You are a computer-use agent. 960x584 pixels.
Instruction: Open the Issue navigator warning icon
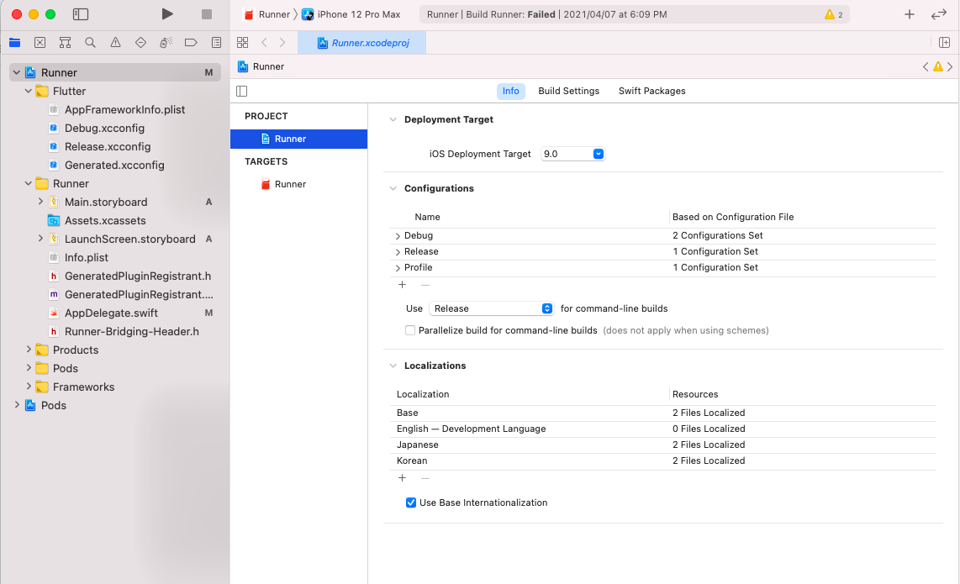tap(115, 42)
